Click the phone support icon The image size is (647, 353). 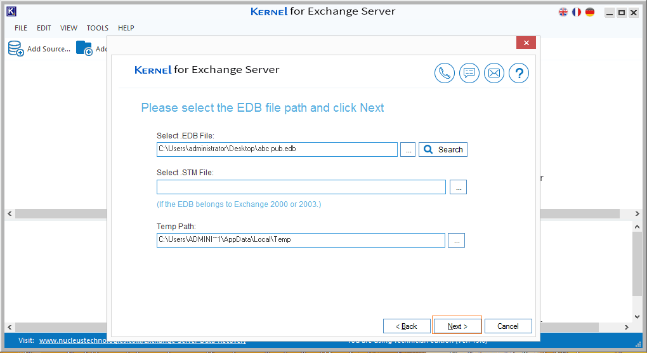[445, 73]
